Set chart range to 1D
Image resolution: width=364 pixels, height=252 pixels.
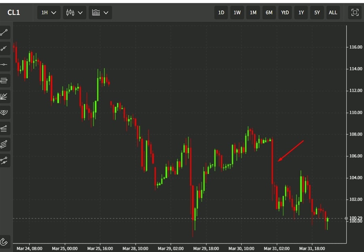221,13
